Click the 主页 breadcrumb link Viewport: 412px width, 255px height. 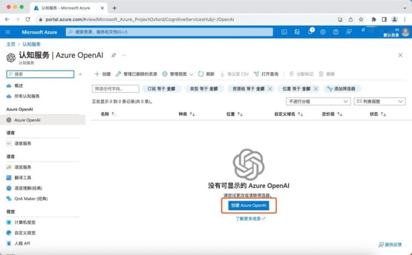click(11, 44)
